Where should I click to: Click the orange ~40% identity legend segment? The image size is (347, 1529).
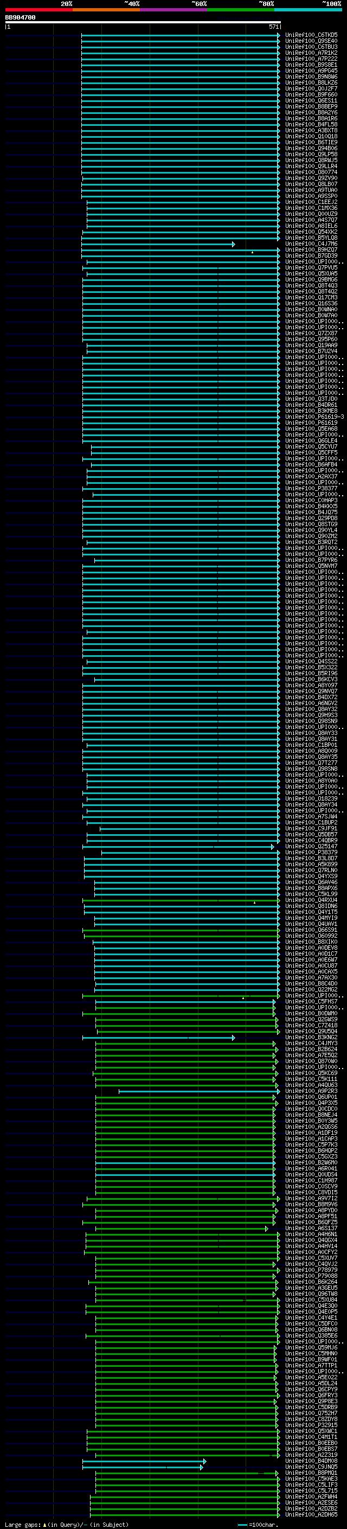click(x=106, y=10)
